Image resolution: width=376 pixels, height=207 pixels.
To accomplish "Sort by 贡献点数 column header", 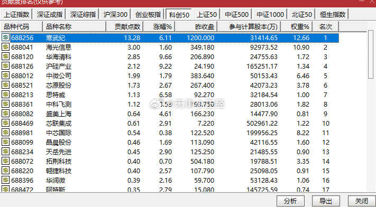I will (x=125, y=26).
